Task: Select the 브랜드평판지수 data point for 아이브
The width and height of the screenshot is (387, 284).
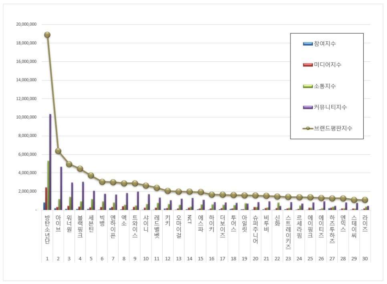Action: [58, 151]
